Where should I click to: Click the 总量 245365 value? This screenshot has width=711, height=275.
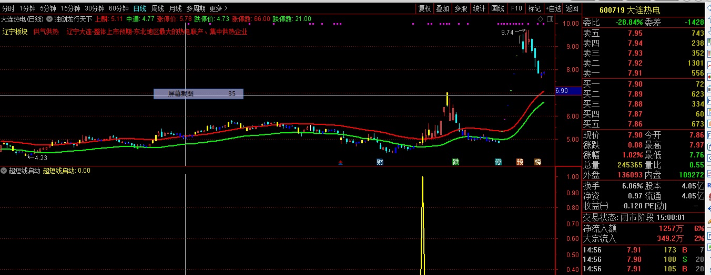tap(630, 165)
